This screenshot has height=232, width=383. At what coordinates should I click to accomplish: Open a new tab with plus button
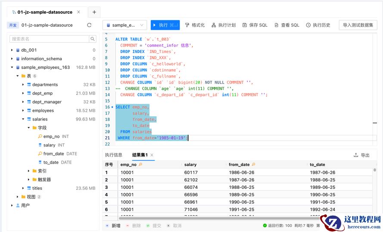click(x=94, y=12)
